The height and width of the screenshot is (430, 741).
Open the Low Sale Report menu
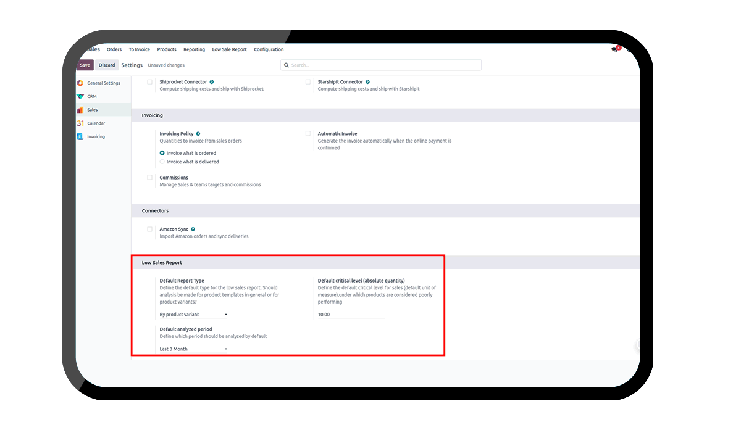(230, 49)
